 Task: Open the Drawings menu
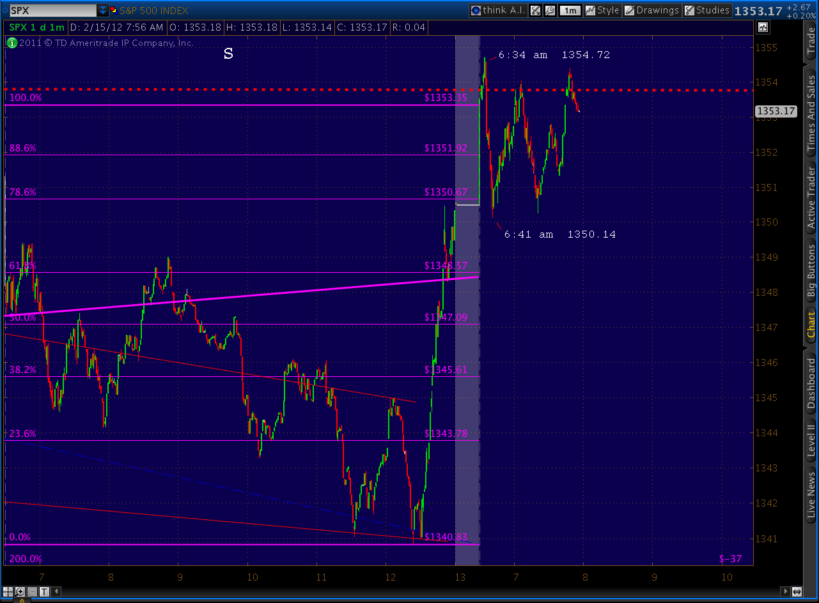(x=651, y=10)
